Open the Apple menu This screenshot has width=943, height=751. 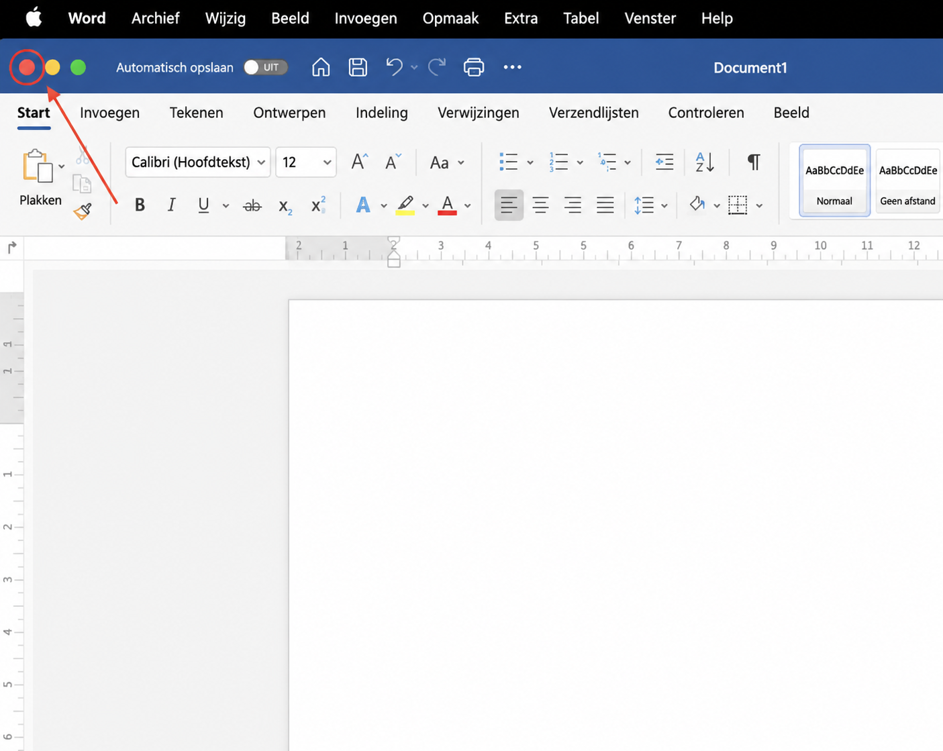pyautogui.click(x=34, y=18)
